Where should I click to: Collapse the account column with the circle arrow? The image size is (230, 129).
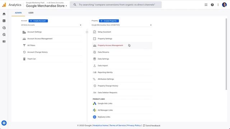point(87,32)
